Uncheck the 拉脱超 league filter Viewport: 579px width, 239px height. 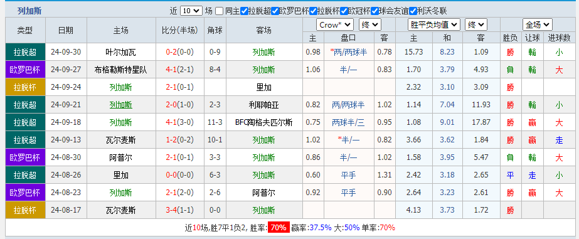(x=244, y=11)
